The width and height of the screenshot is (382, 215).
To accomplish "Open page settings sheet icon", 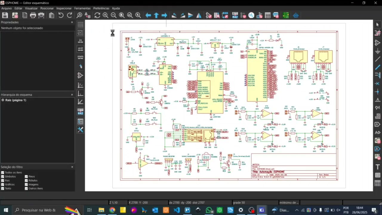I will (x=25, y=15).
